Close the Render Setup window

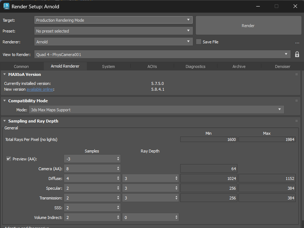tap(295, 6)
